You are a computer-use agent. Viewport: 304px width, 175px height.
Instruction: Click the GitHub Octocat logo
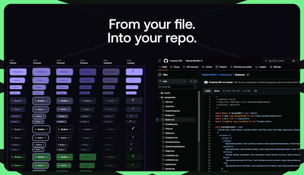(x=166, y=61)
